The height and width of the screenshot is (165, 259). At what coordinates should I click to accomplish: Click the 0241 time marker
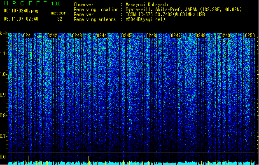(x=28, y=35)
